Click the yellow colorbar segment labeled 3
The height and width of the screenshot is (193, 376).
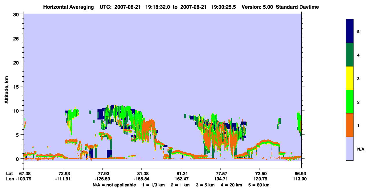(350, 78)
